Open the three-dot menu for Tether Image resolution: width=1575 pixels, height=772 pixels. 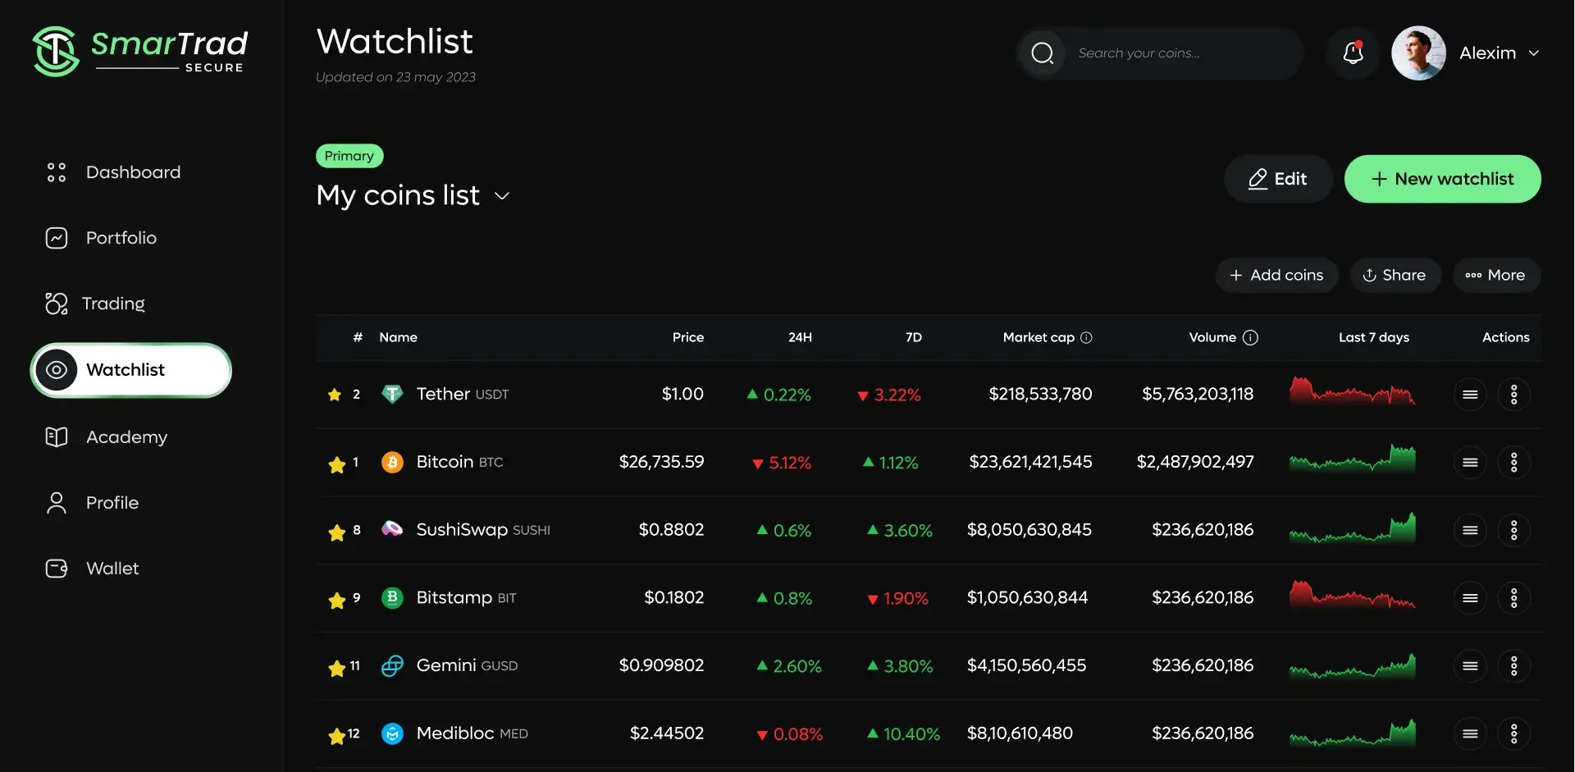(x=1514, y=395)
